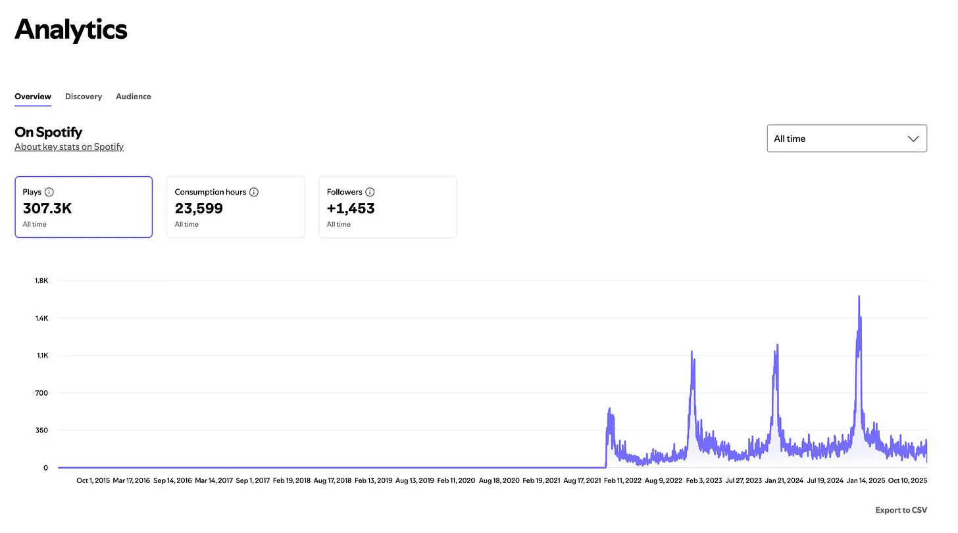Click the chart spike near Feb 3, 2023
This screenshot has width=958, height=533.
692,353
